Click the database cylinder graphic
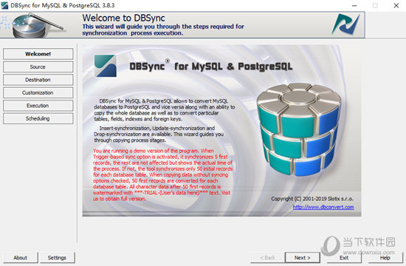 [x=299, y=129]
